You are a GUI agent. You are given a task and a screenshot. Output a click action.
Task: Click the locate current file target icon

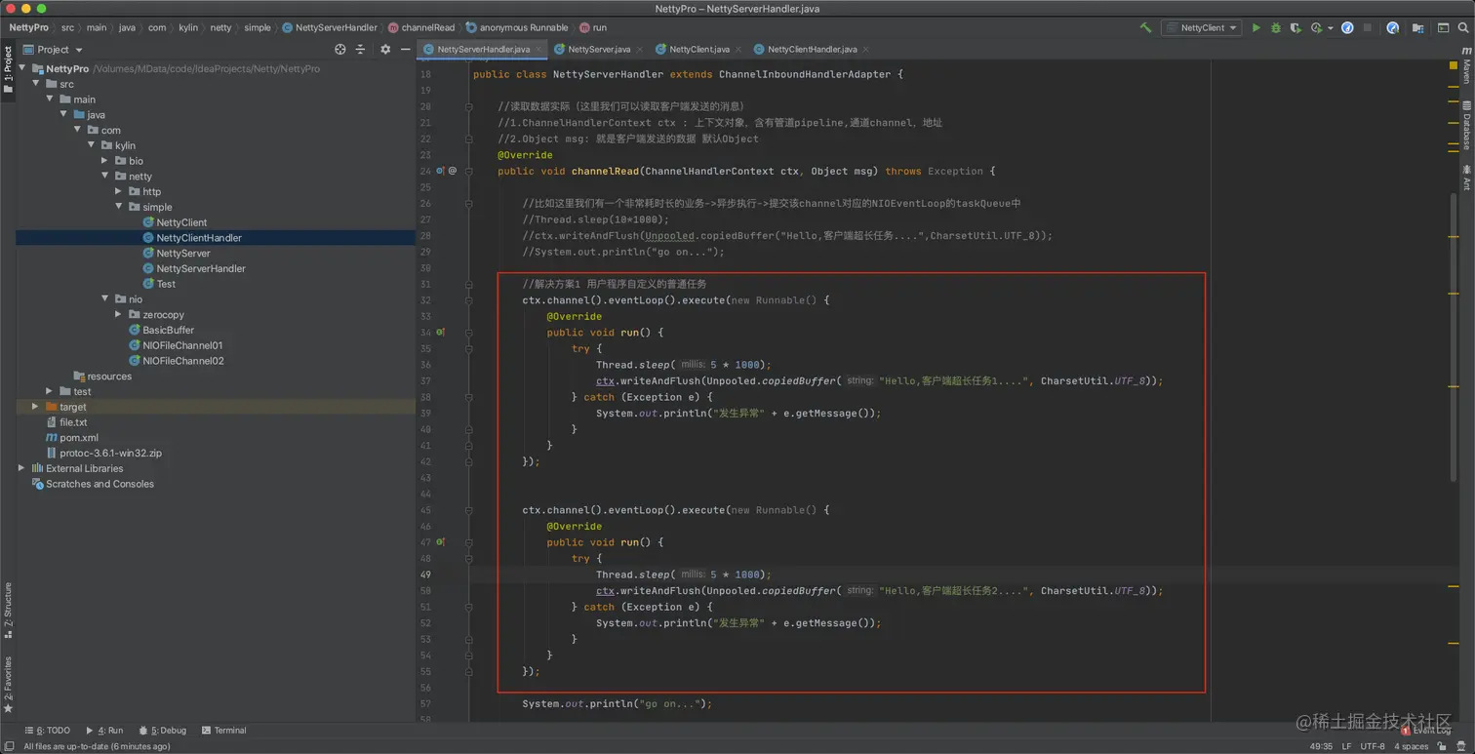pyautogui.click(x=340, y=49)
